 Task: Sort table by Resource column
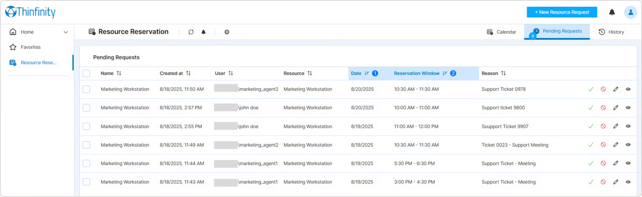310,73
